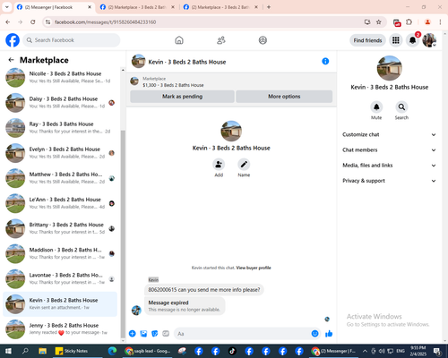Image resolution: width=448 pixels, height=358 pixels.
Task: Open the View buyer profile link
Action: tap(254, 268)
